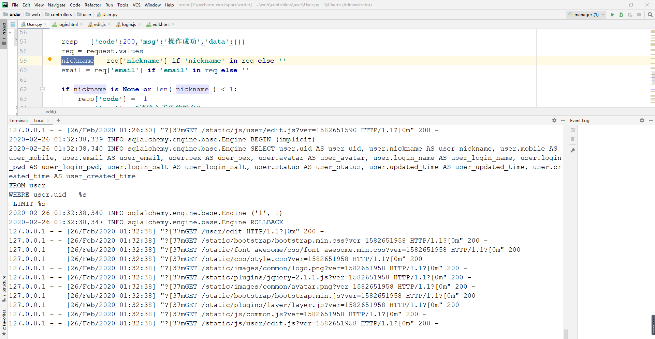Open the Help menu
Image resolution: width=655 pixels, height=339 pixels.
click(x=169, y=5)
